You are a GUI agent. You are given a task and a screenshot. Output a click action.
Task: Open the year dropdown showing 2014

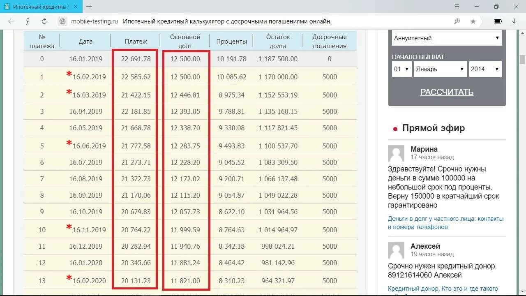tap(485, 69)
